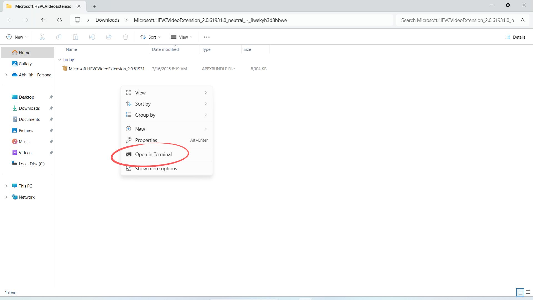Select the APPXBUNDLE package file icon
Image resolution: width=533 pixels, height=300 pixels.
tap(65, 68)
